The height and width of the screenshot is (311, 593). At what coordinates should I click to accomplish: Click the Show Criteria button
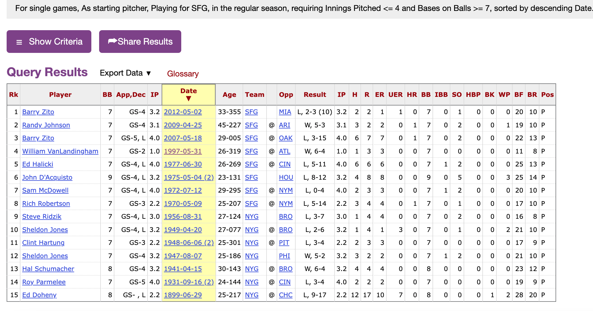[x=49, y=42]
